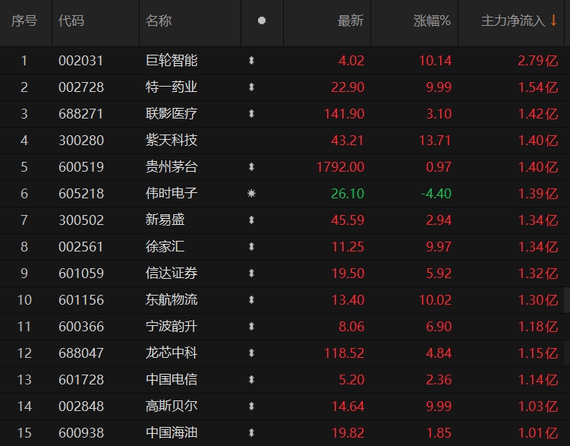Click the circle dot column header

pos(262,21)
